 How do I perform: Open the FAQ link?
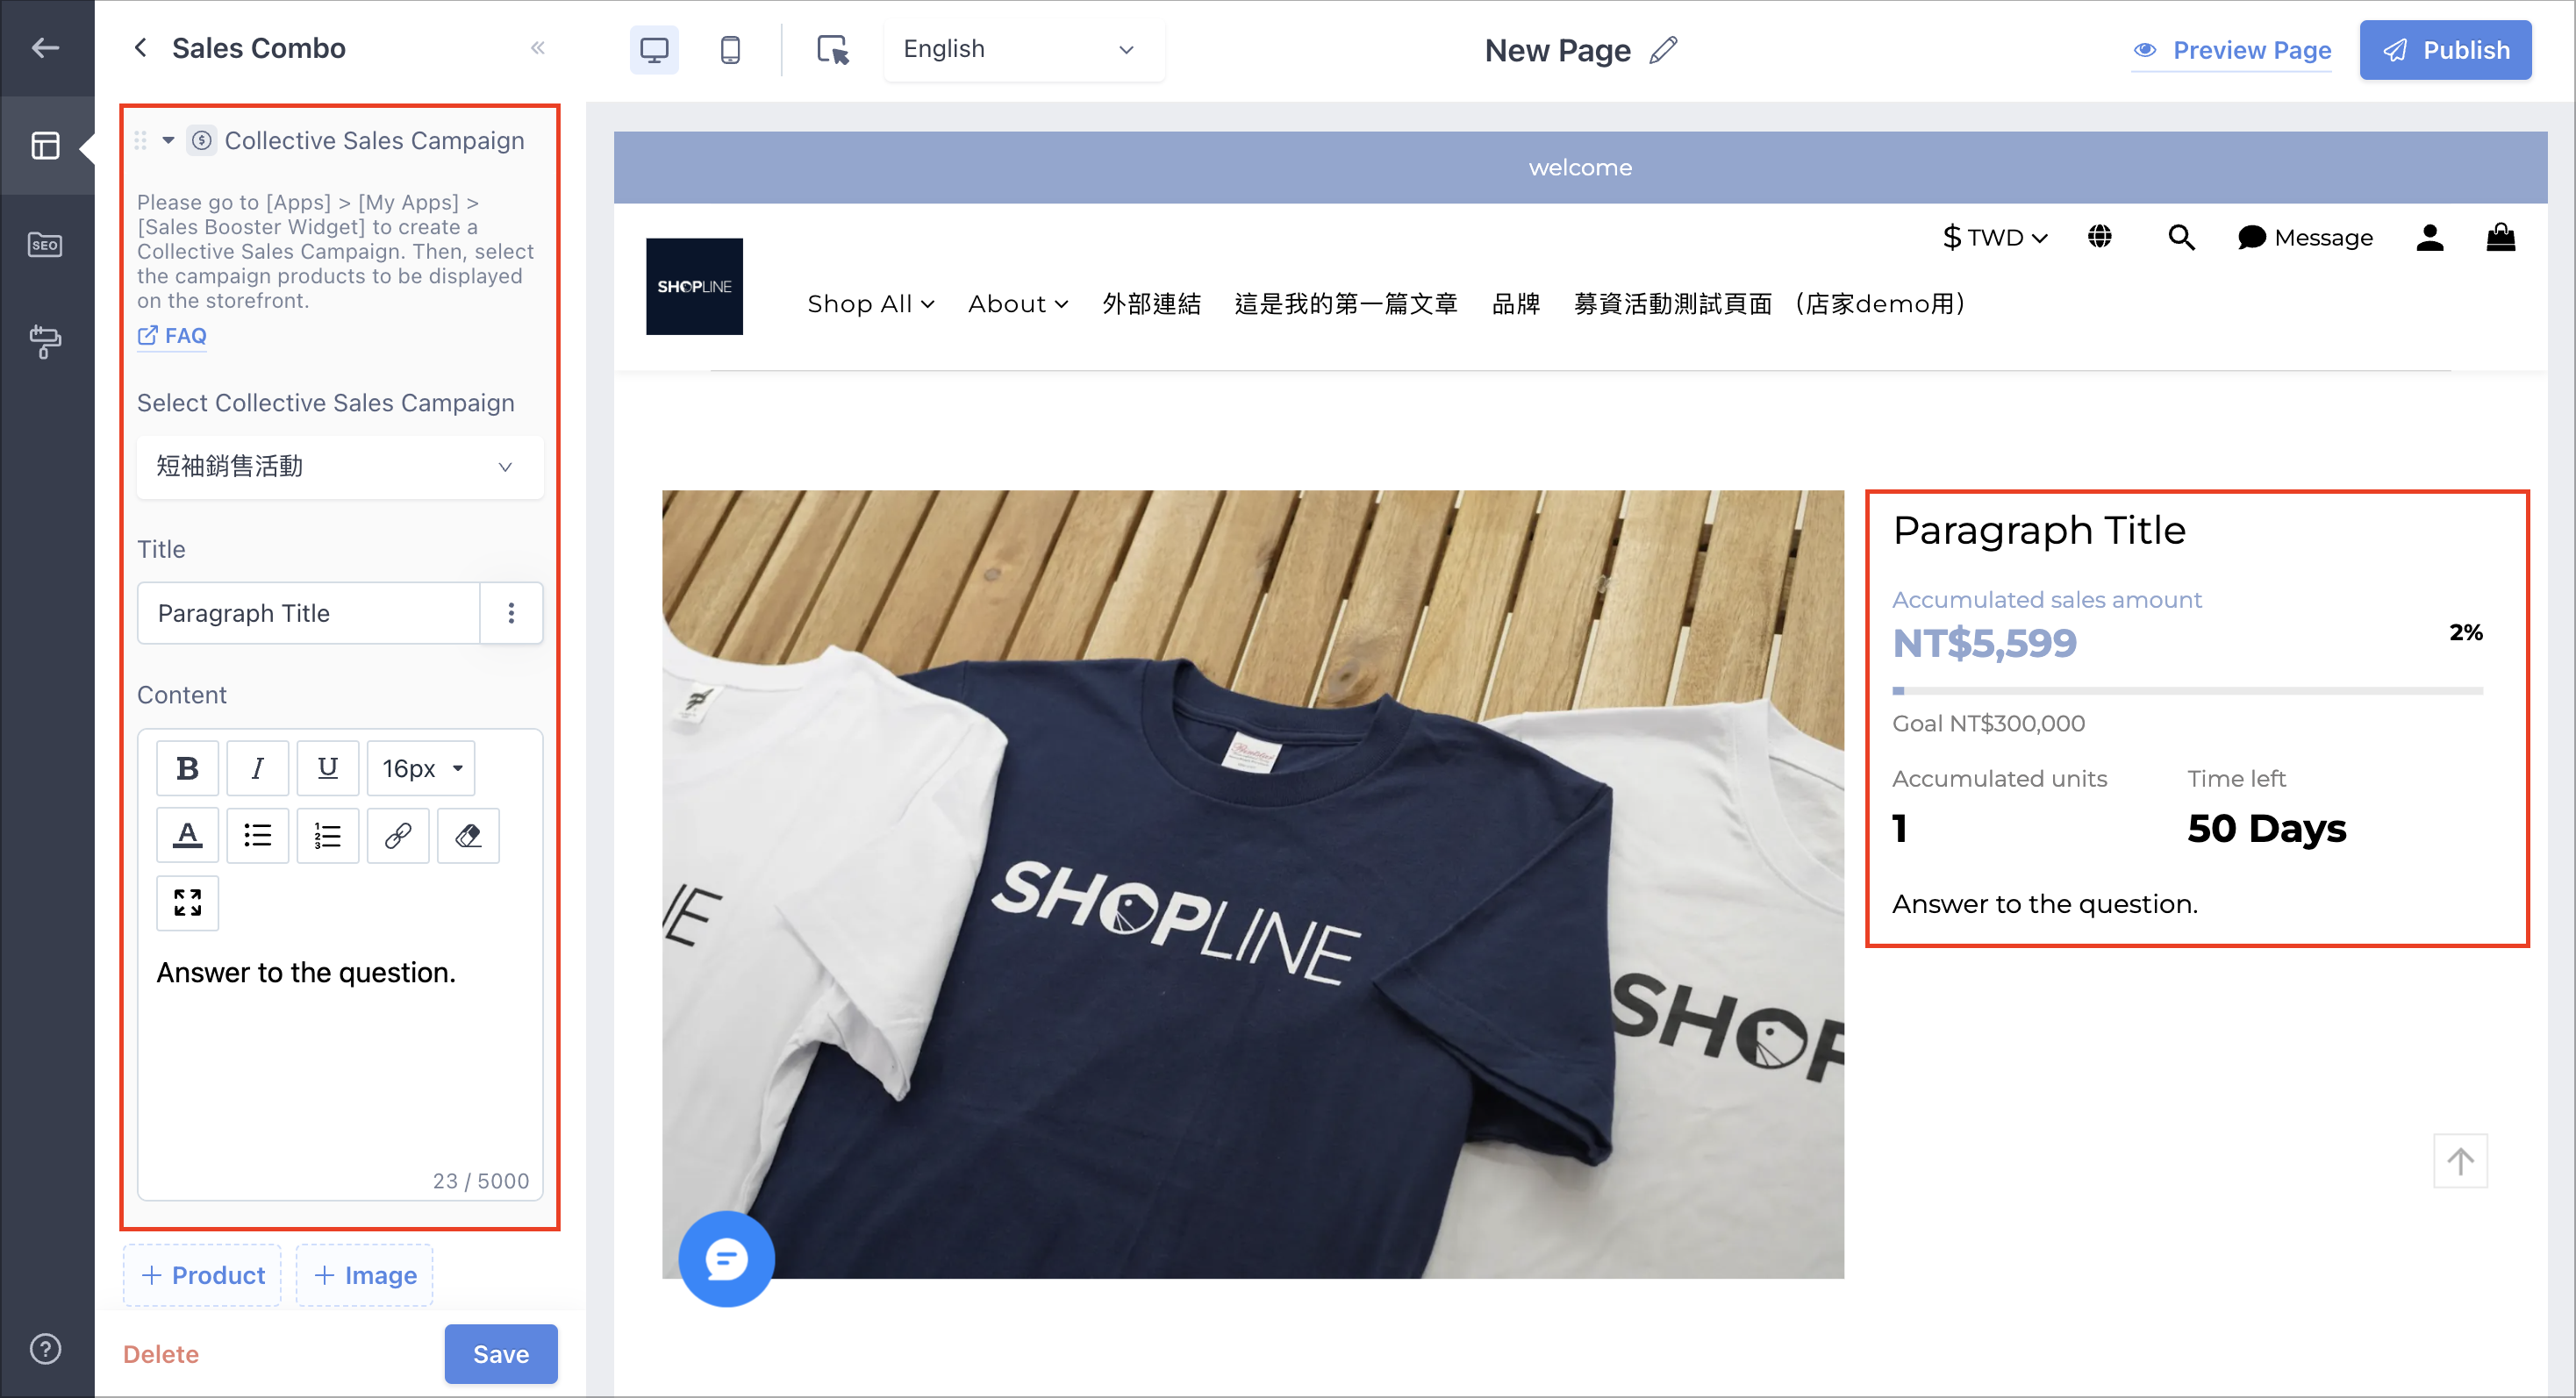point(172,336)
